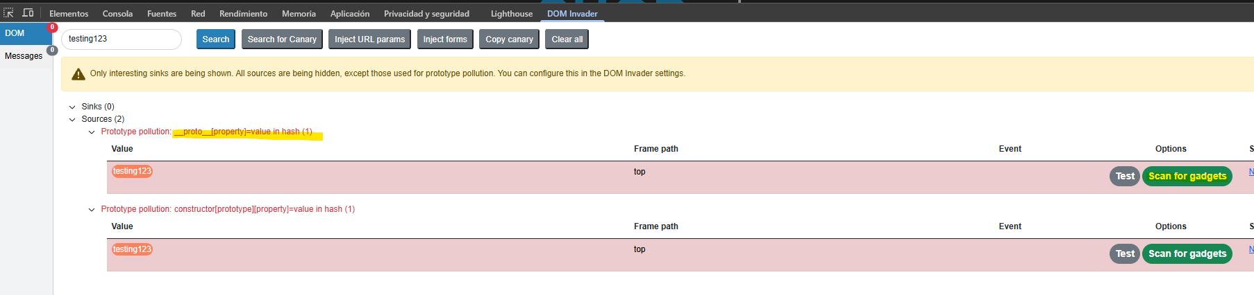The height and width of the screenshot is (295, 1254).
Task: Focus the canary input field with testing123
Action: coord(122,39)
